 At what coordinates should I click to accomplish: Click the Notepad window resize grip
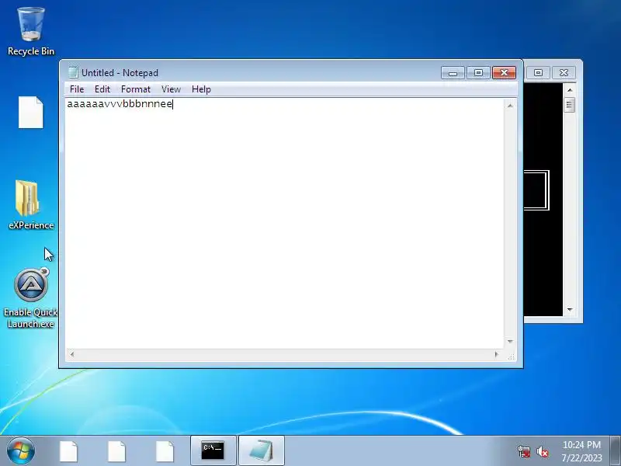click(511, 356)
